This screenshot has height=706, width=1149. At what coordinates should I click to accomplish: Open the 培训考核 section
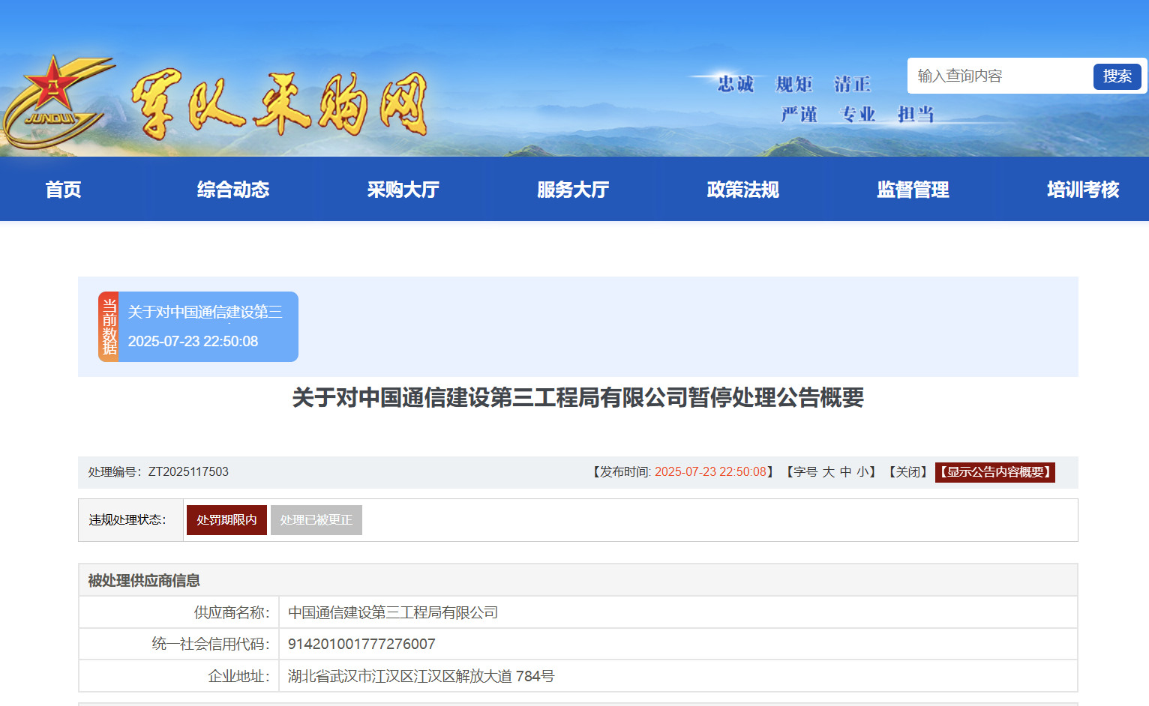[1081, 190]
